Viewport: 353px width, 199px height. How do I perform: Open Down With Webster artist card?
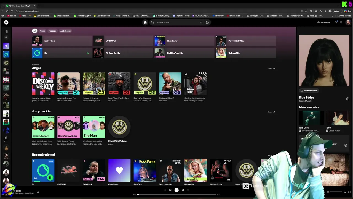pos(119,130)
